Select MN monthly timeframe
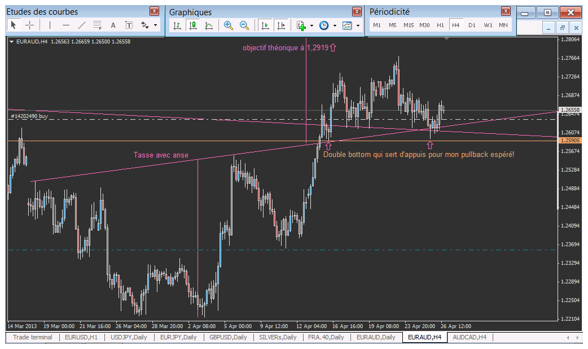Screen dimensions: 588x349 point(503,25)
